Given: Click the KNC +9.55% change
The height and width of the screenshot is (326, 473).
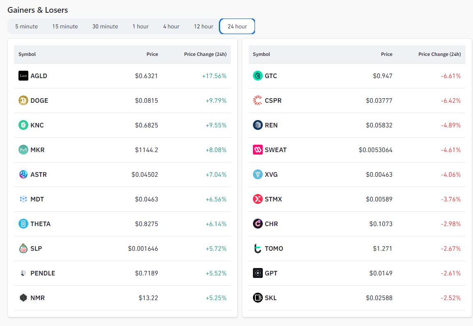Looking at the screenshot, I should [216, 125].
